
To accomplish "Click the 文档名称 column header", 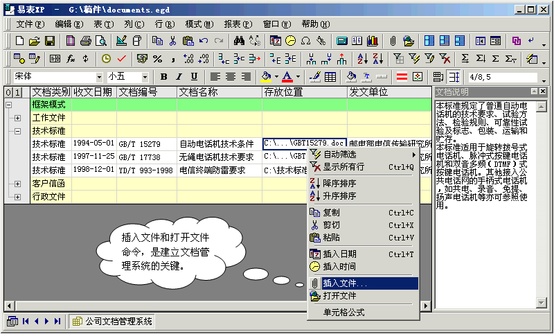I will [220, 92].
